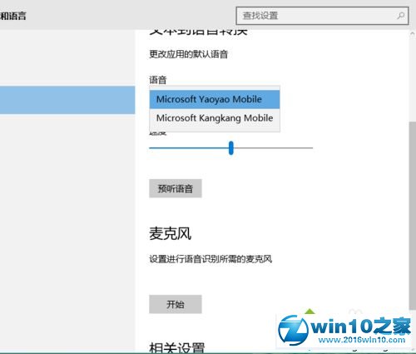Click the 预听语音 preview voice button
The width and height of the screenshot is (416, 354).
click(x=176, y=189)
